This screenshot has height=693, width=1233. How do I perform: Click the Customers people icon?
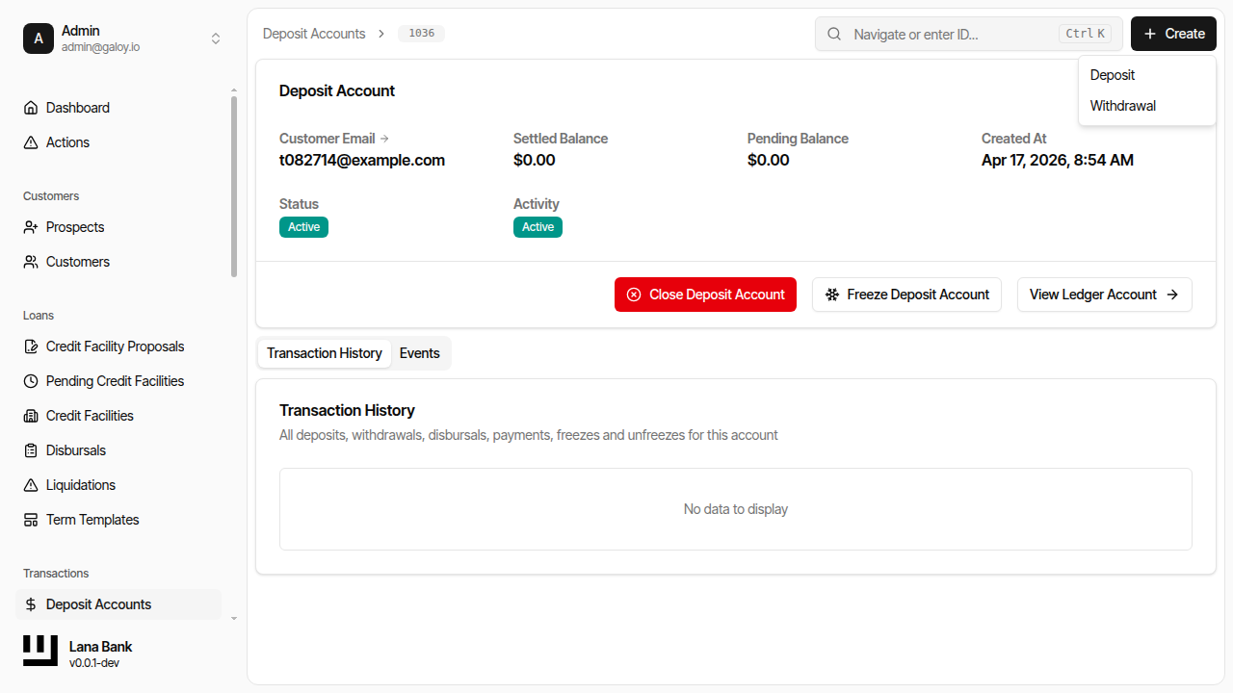(31, 262)
